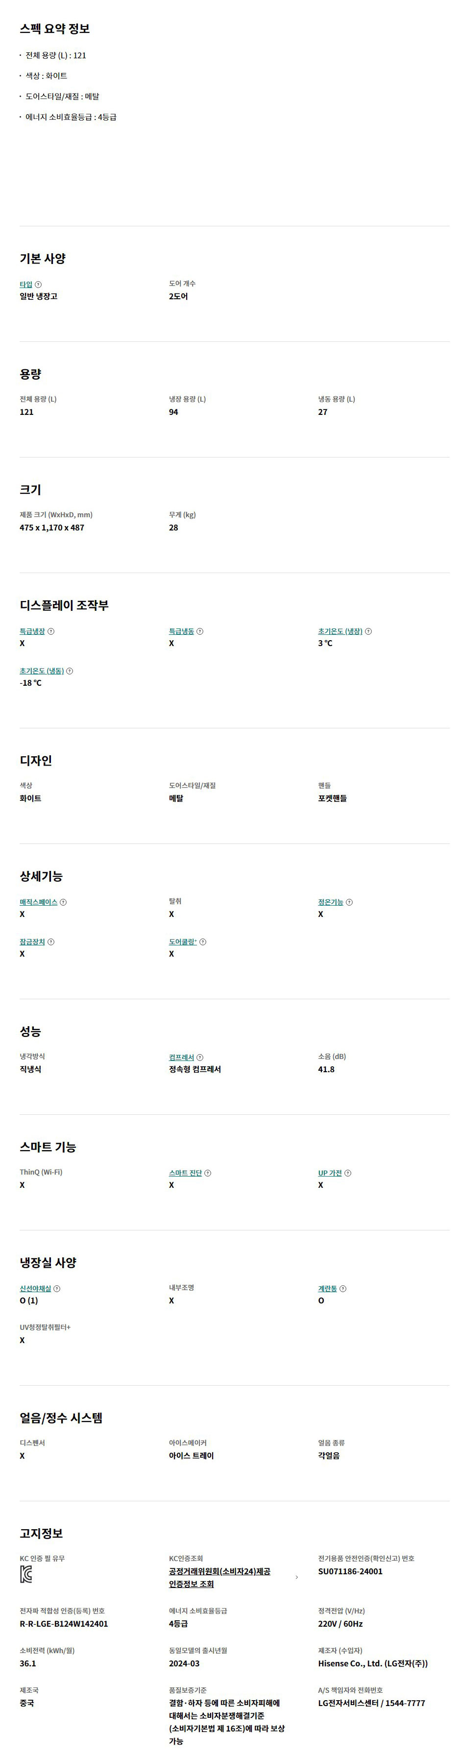
Task: Show info icon beside UP 가전
Action: pyautogui.click(x=348, y=1173)
